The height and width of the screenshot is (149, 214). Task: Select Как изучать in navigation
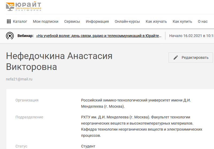156,22
